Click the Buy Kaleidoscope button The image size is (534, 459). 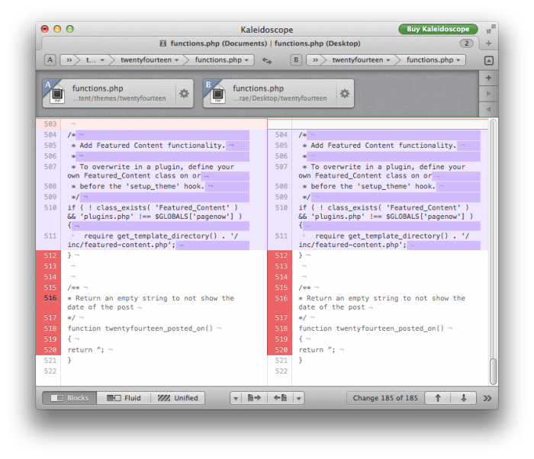coord(438,29)
